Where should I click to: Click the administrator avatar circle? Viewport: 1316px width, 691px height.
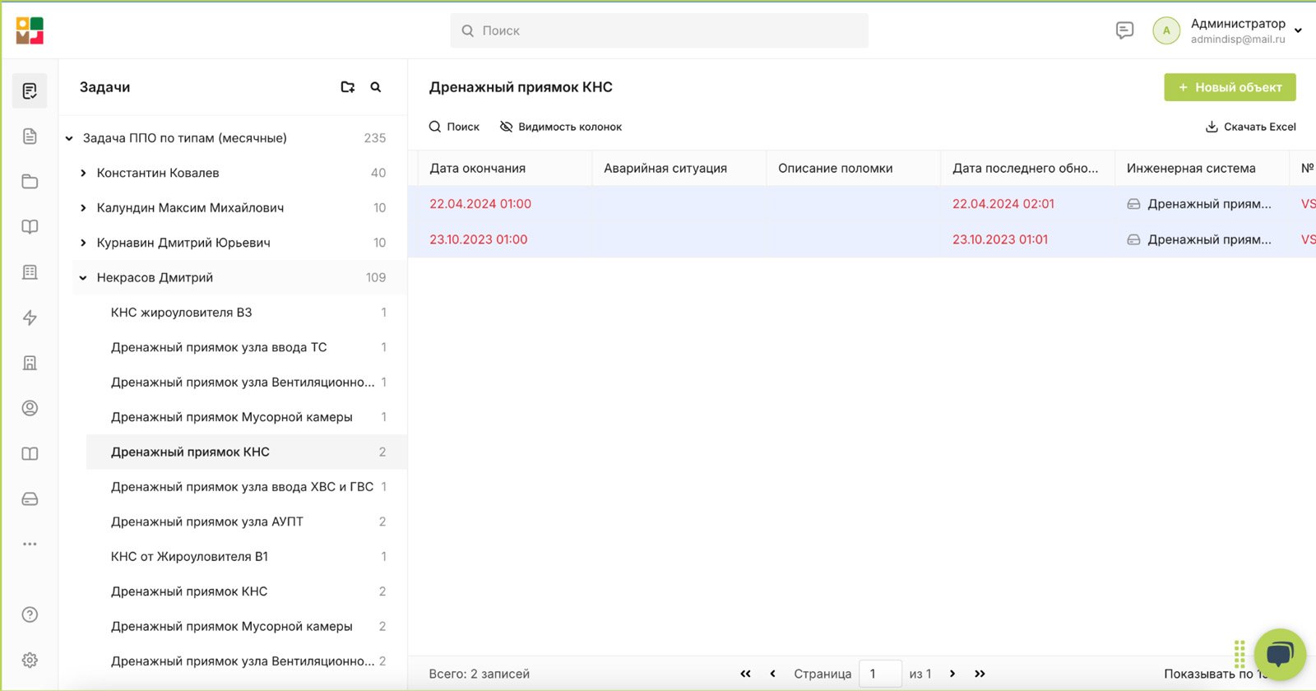point(1166,30)
